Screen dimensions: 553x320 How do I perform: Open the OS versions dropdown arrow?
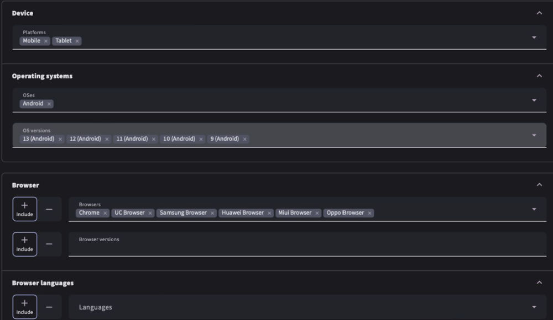point(534,135)
